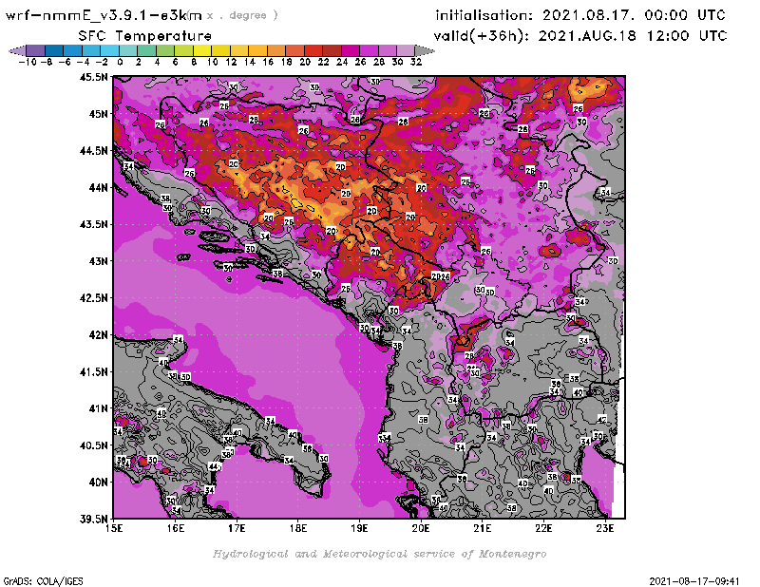Click the '39.5N' latitude label
Screen dimensions: 760x587
(93, 520)
